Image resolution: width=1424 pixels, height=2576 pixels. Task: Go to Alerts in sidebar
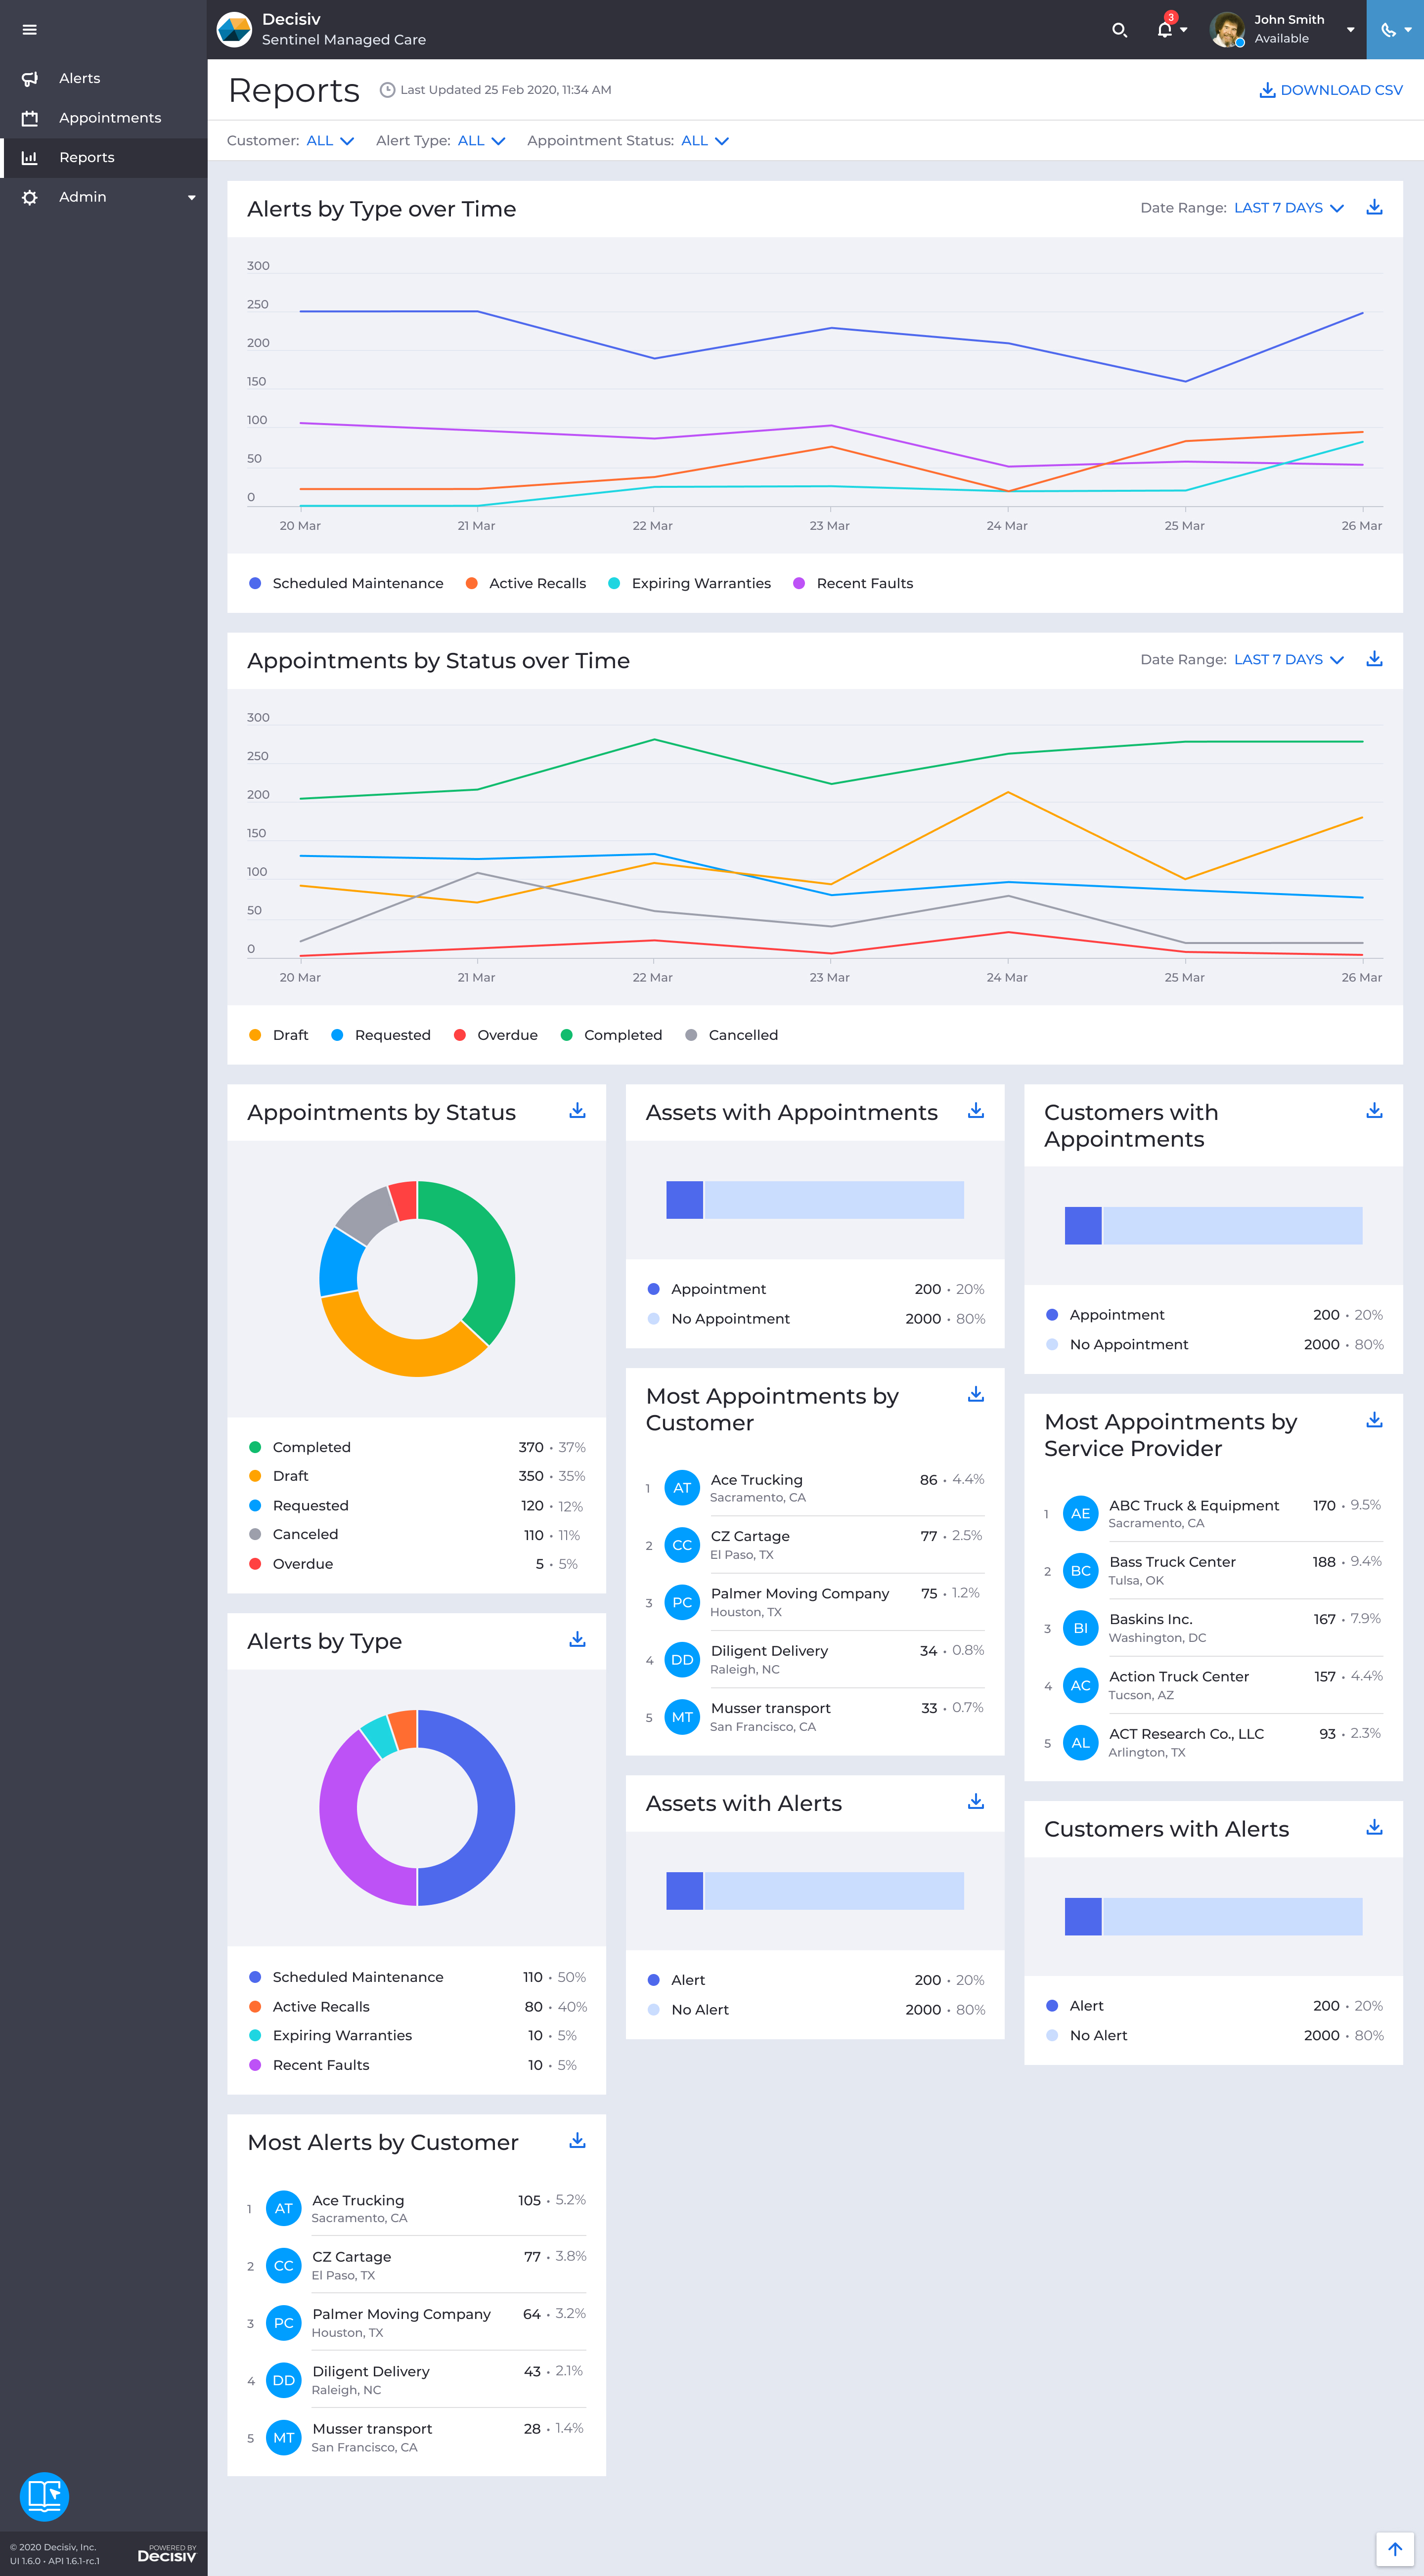(x=104, y=78)
